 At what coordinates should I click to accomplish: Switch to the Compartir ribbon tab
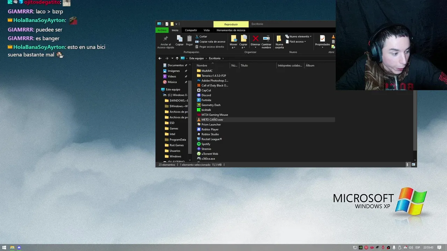[x=191, y=30]
